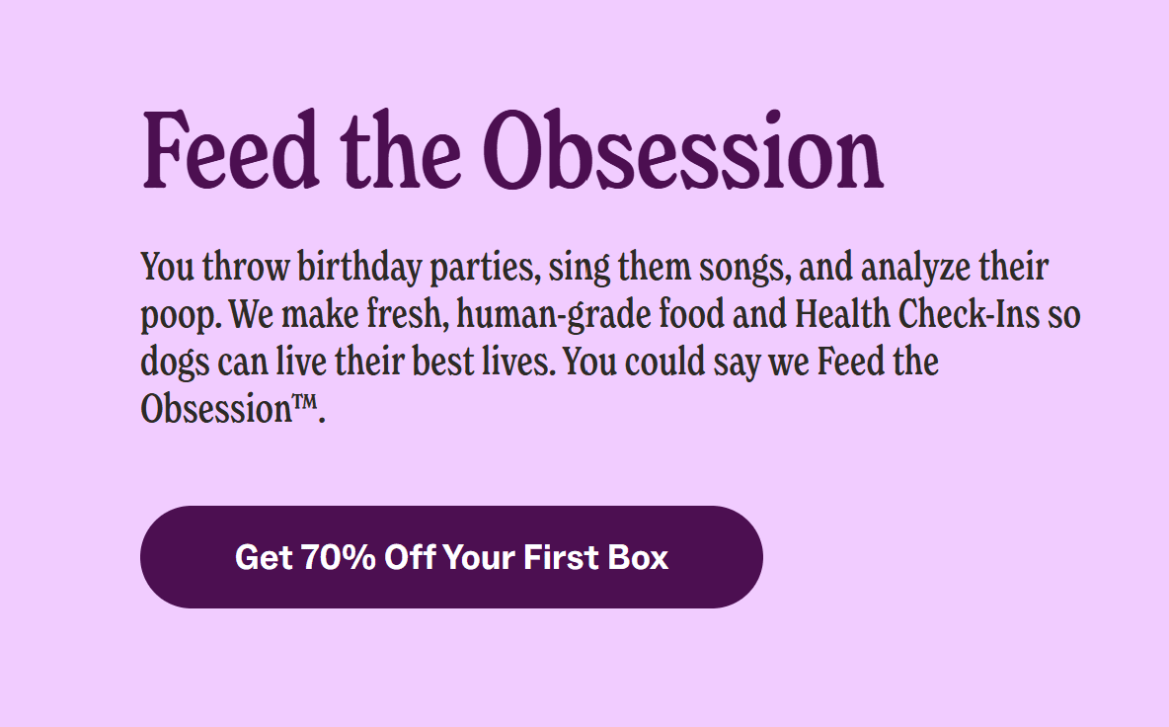The height and width of the screenshot is (727, 1169).
Task: Click the Feed the Obsession headline
Action: (x=512, y=150)
